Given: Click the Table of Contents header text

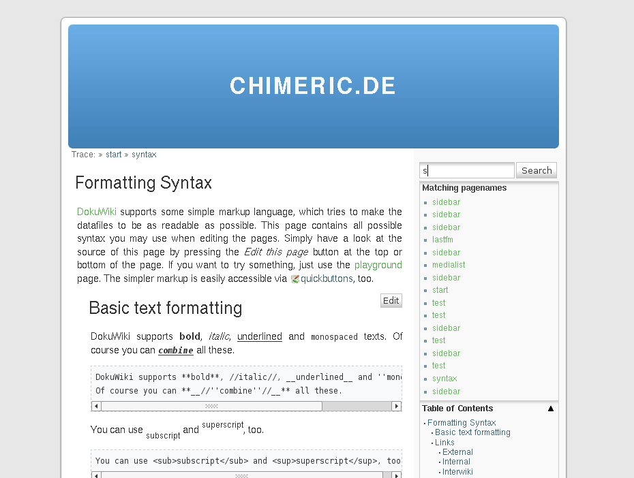Looking at the screenshot, I should 457,409.
